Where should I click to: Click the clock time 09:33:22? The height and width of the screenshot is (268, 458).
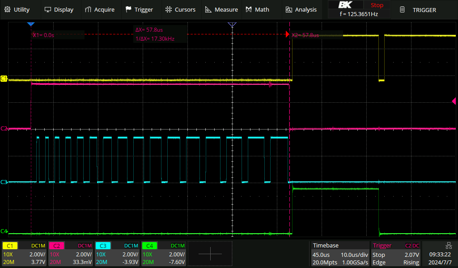coord(440,254)
